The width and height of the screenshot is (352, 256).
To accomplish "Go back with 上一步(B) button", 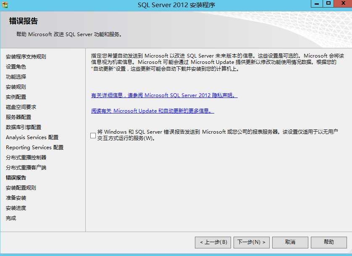I will point(213,242).
